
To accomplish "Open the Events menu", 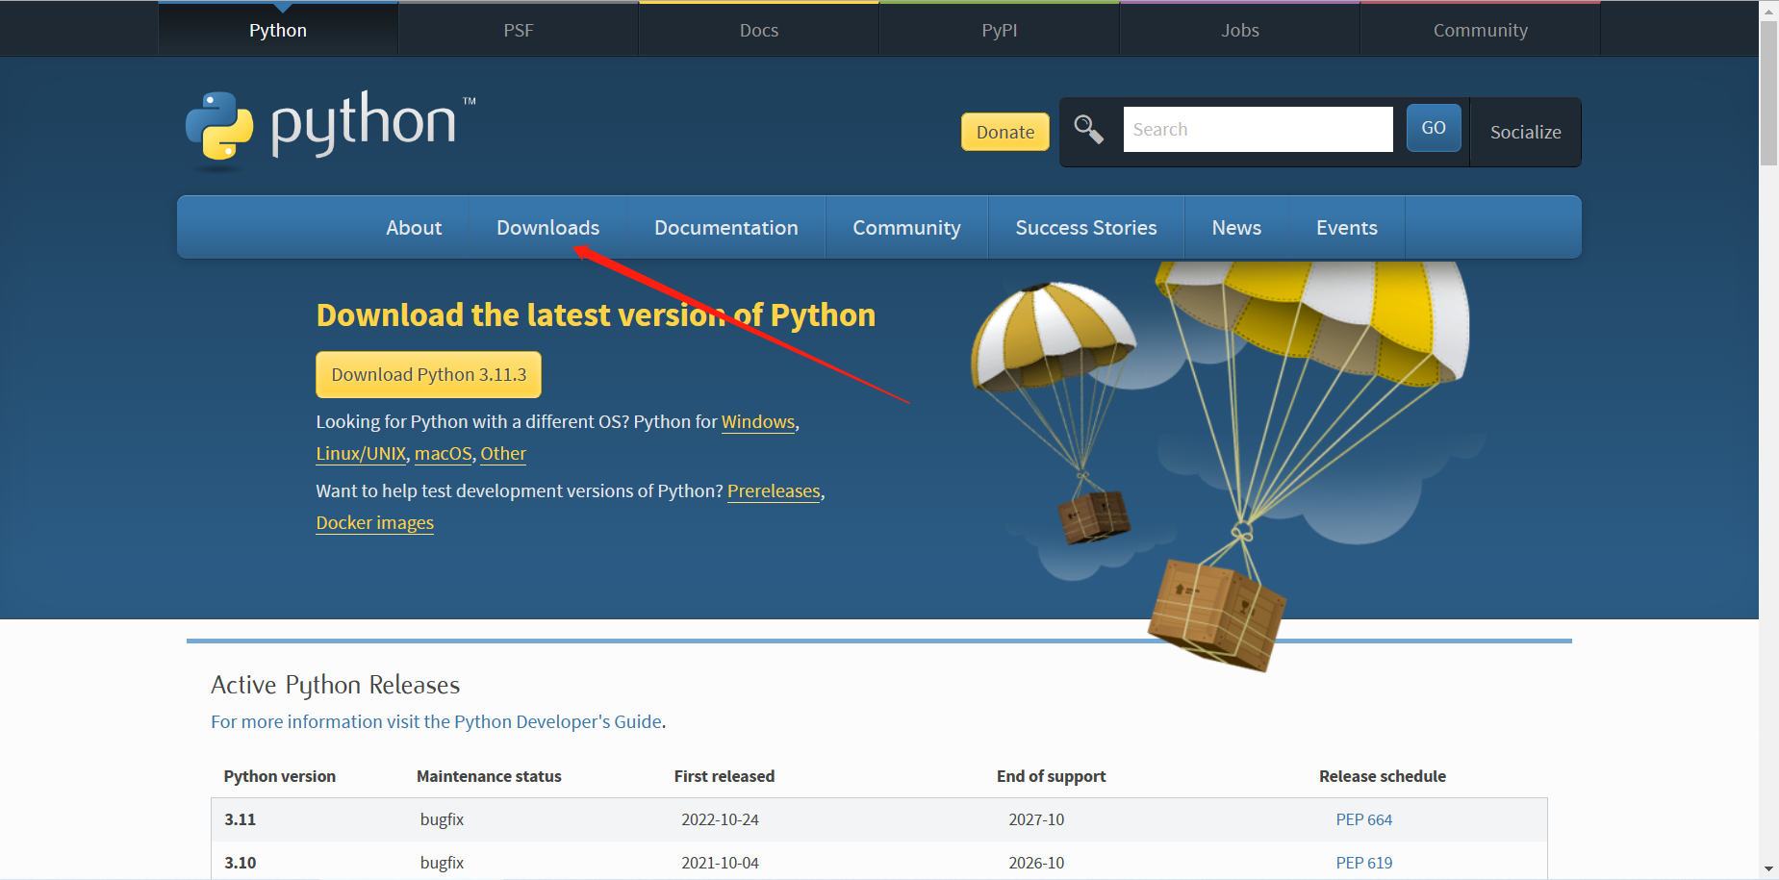I will pyautogui.click(x=1347, y=228).
